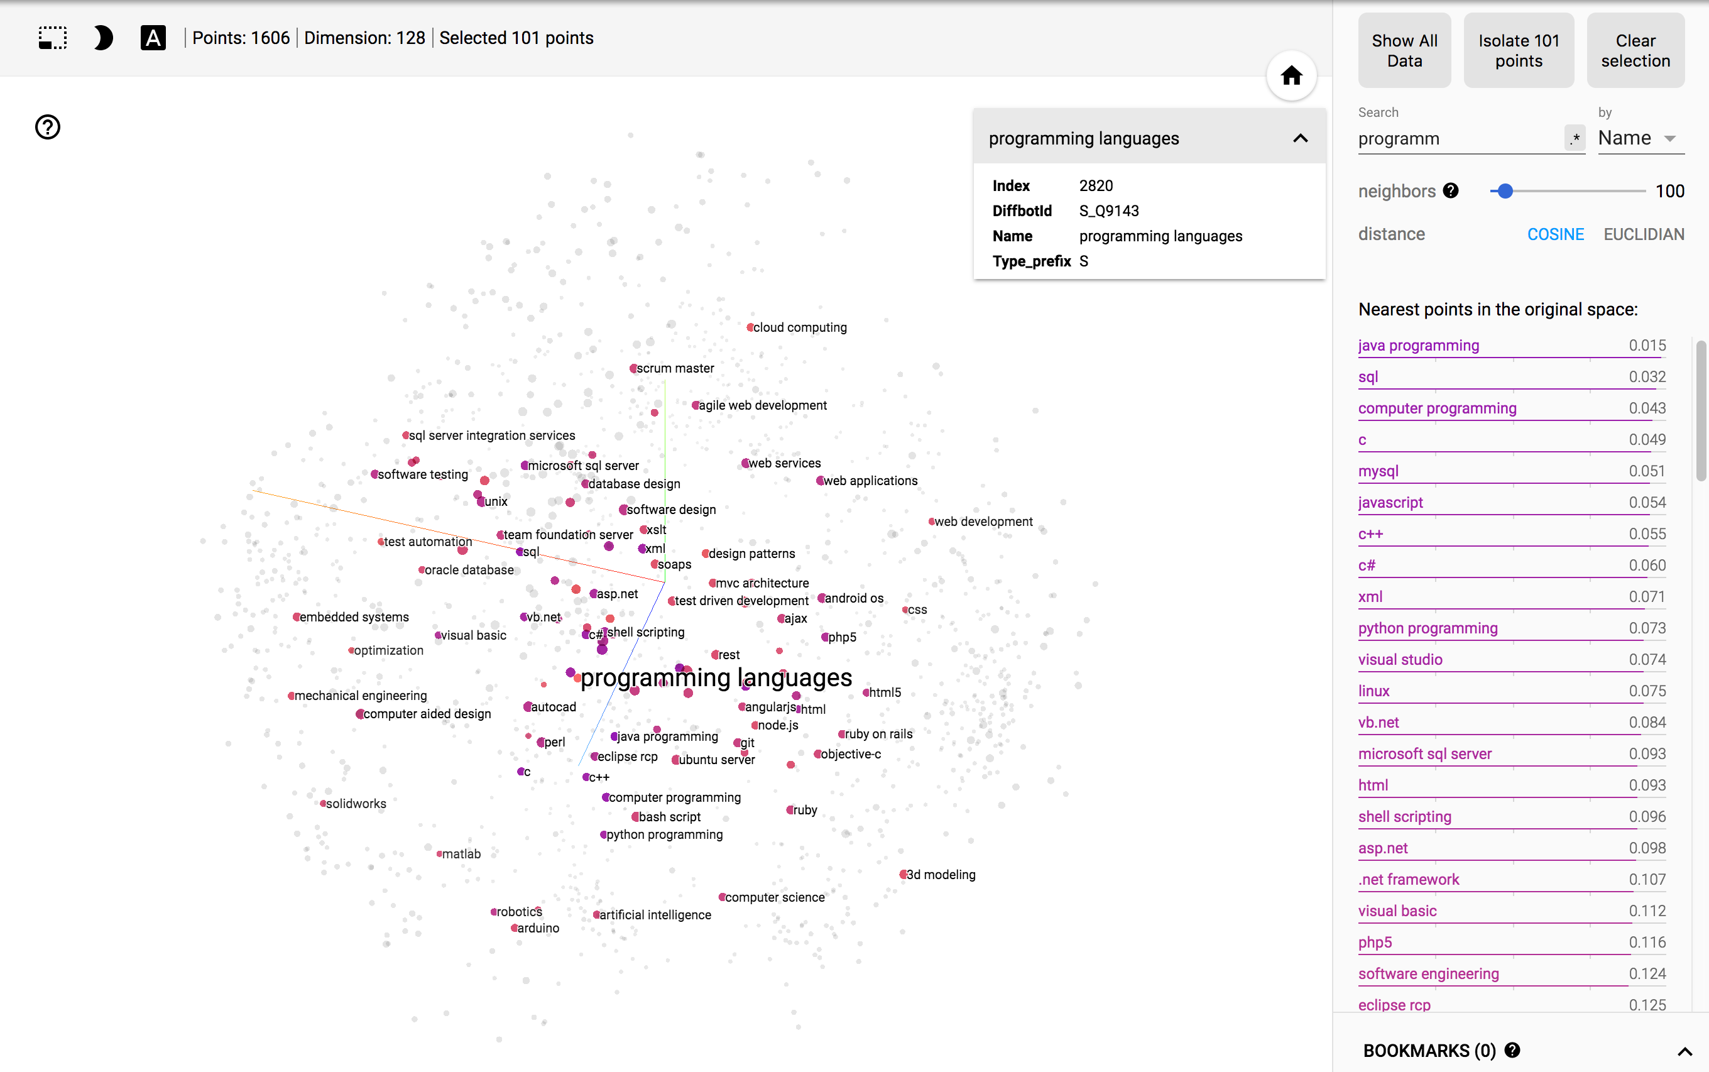The width and height of the screenshot is (1709, 1072).
Task: Click the Isolate 101 points button
Action: 1519,50
